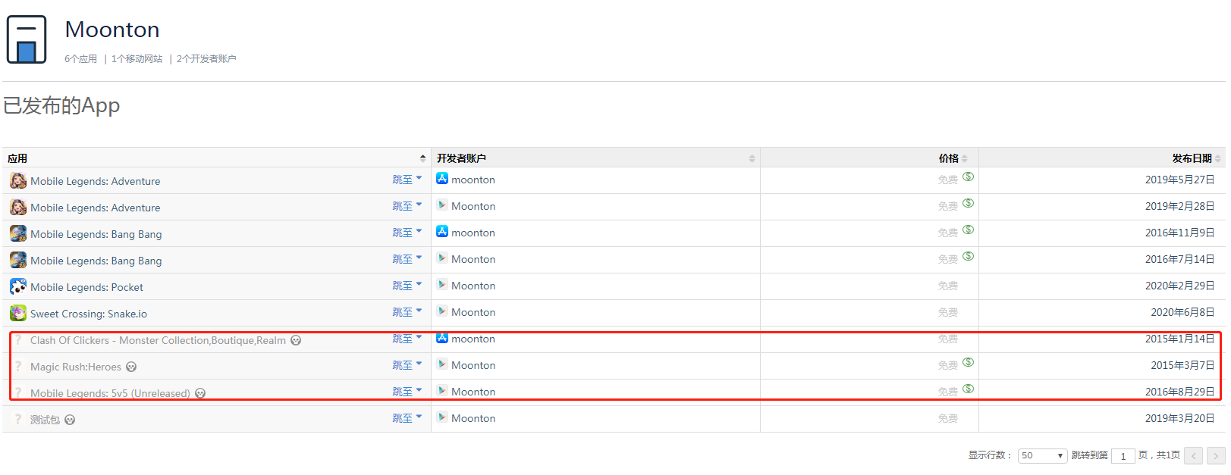Screen dimensions: 1231x475
Task: Open Magic Rush:Heroes app name link
Action: (x=76, y=367)
